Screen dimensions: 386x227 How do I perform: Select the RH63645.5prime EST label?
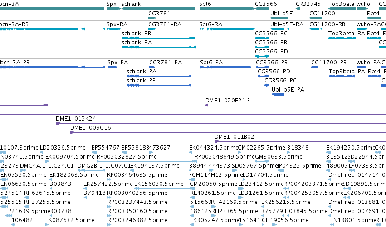(47, 193)
